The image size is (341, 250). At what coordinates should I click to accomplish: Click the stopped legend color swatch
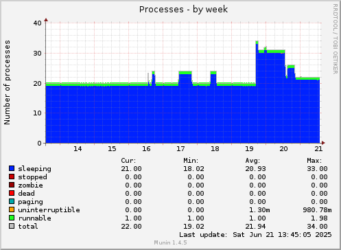12,177
